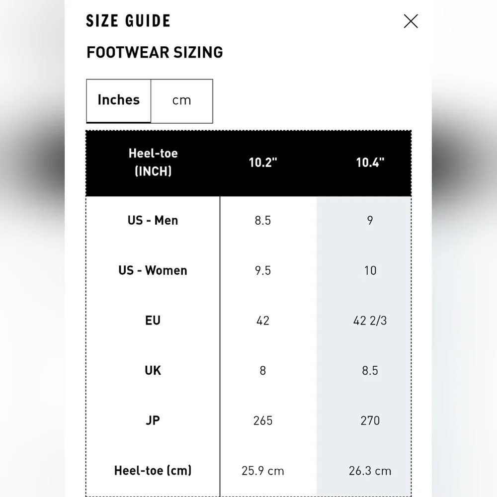497x497 pixels.
Task: Close the Size Guide dialog
Action: [411, 21]
